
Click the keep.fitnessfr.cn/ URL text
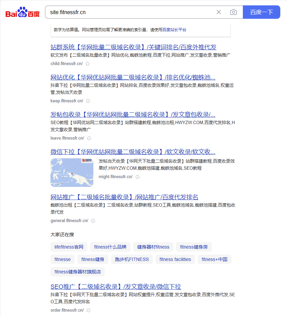pos(67,101)
